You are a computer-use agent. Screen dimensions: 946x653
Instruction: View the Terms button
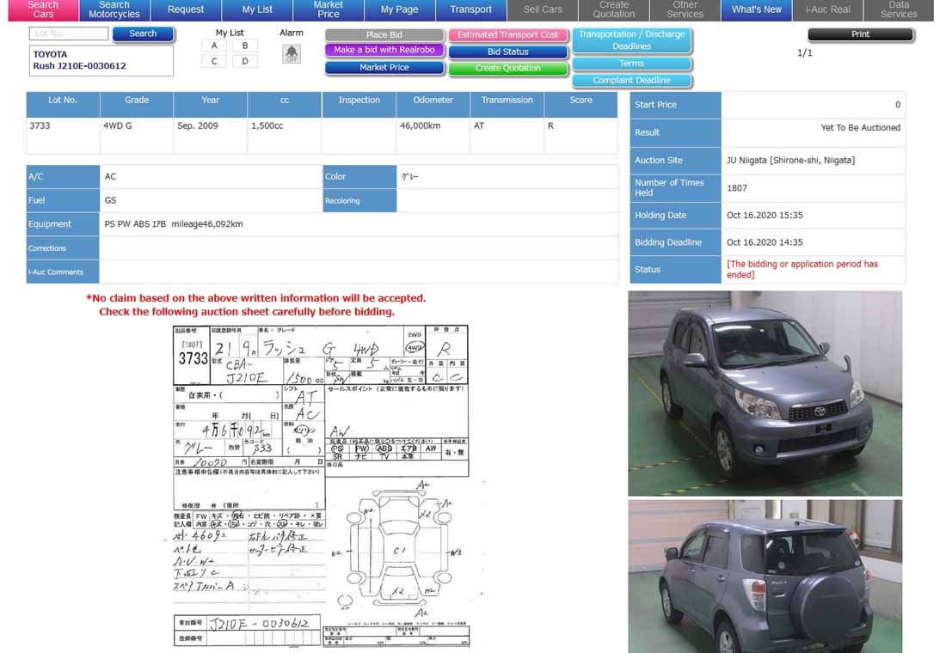[x=631, y=64]
